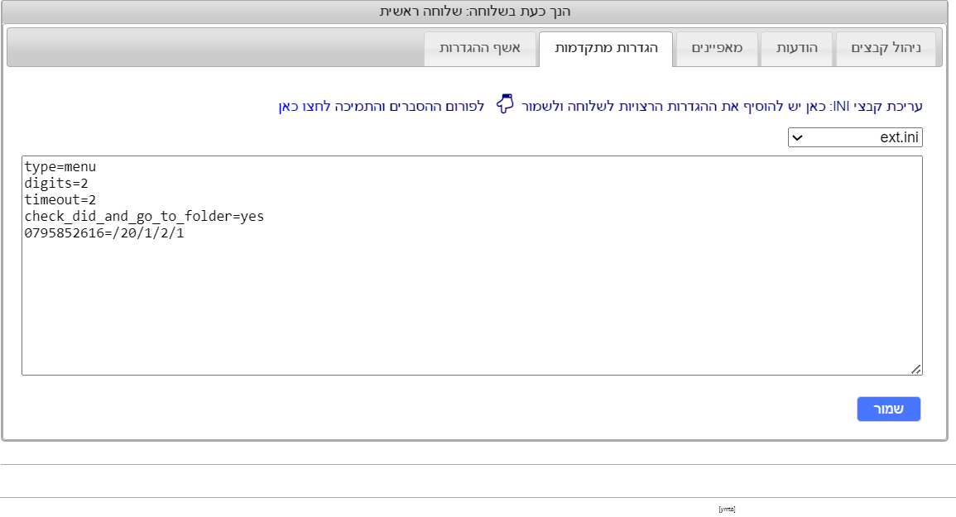Click the text area resize handle
Screen dimensions: 956x517
915,369
